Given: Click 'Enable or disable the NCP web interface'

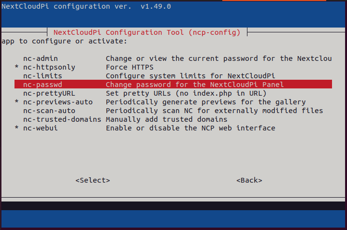Looking at the screenshot, I should 190,128.
